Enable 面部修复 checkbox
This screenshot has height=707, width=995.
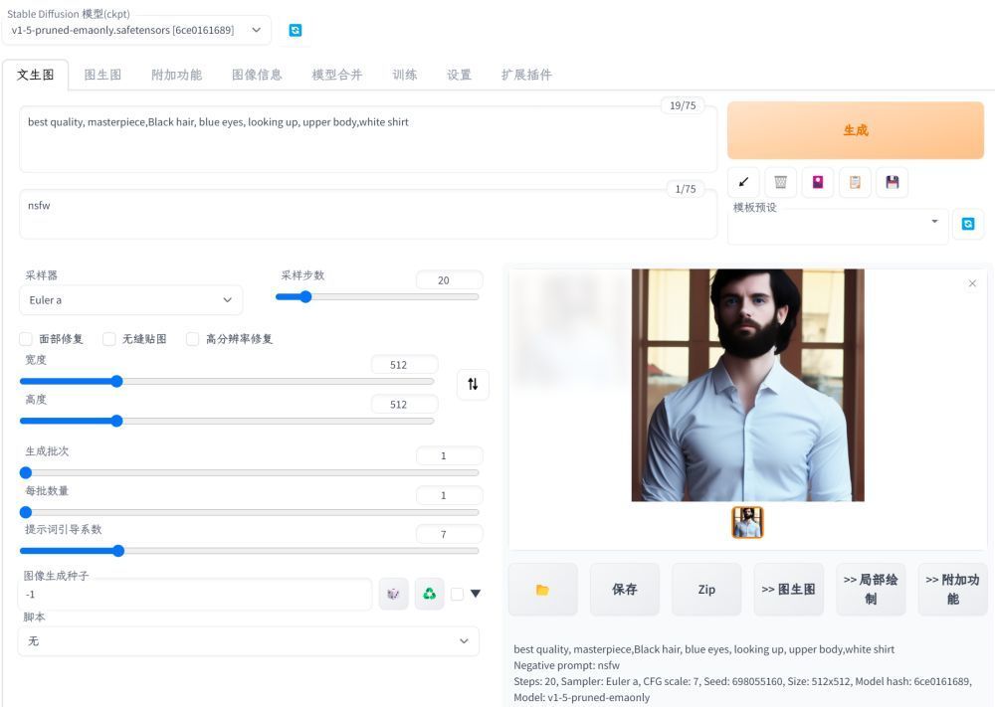pos(26,339)
